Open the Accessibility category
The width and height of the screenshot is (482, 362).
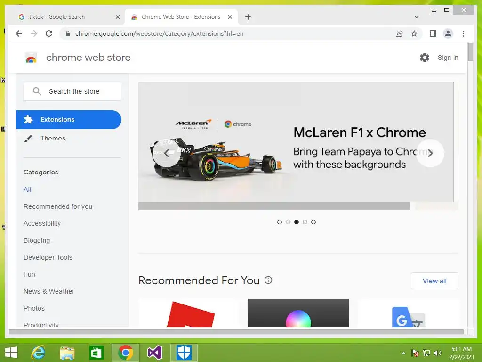(x=42, y=223)
